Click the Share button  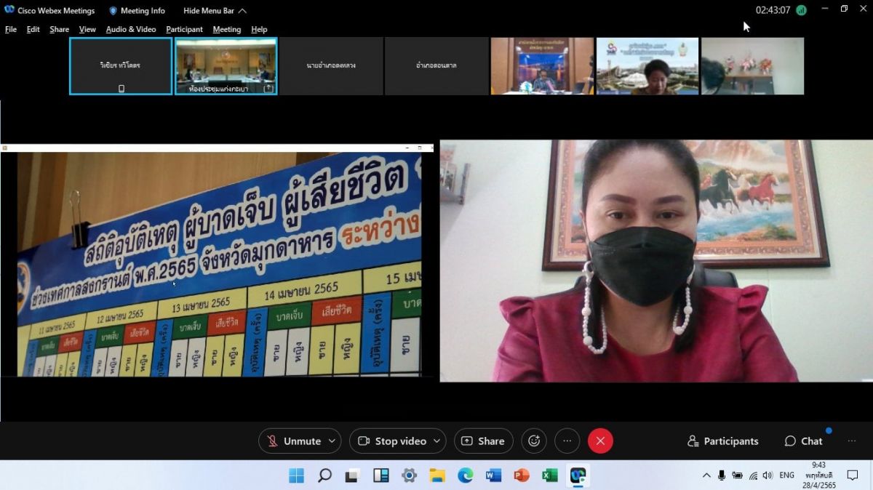coord(483,441)
